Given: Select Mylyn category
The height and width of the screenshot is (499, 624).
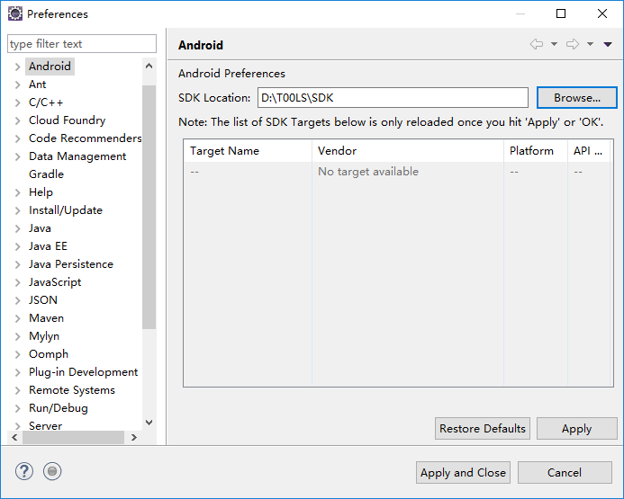Looking at the screenshot, I should [x=44, y=336].
